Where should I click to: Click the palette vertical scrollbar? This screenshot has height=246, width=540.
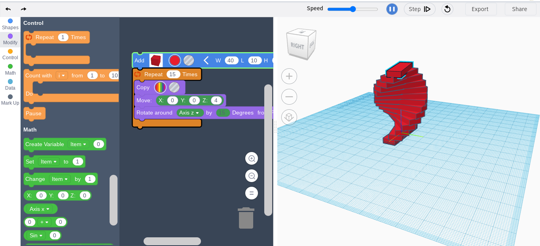[114, 200]
